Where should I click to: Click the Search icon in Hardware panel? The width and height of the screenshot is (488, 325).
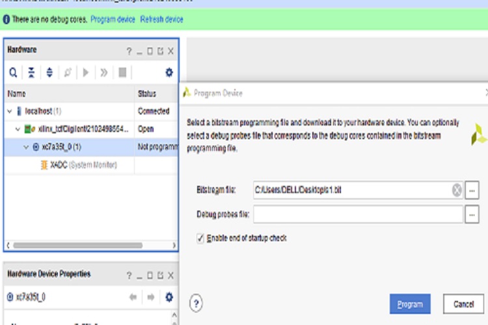(13, 73)
